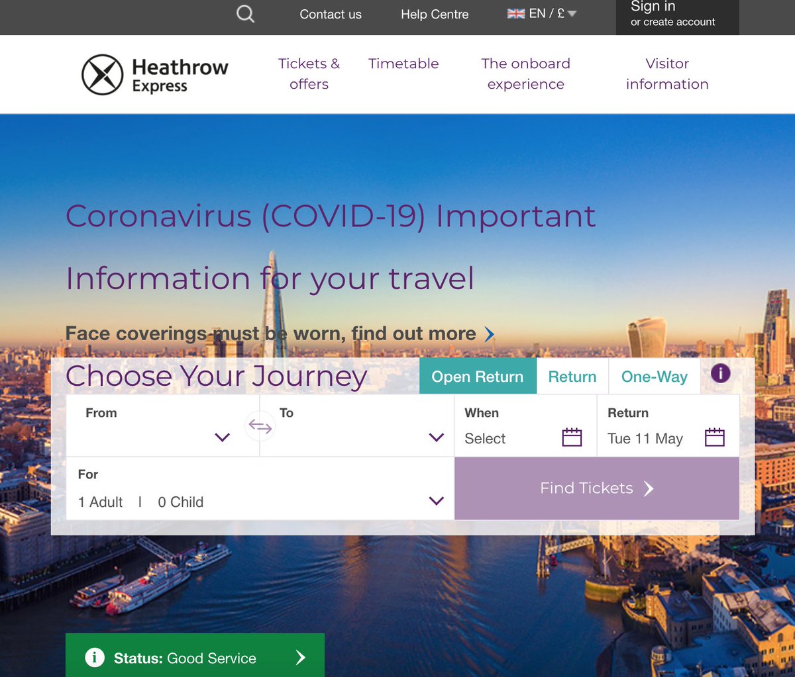Click the Find Tickets button

pos(597,488)
